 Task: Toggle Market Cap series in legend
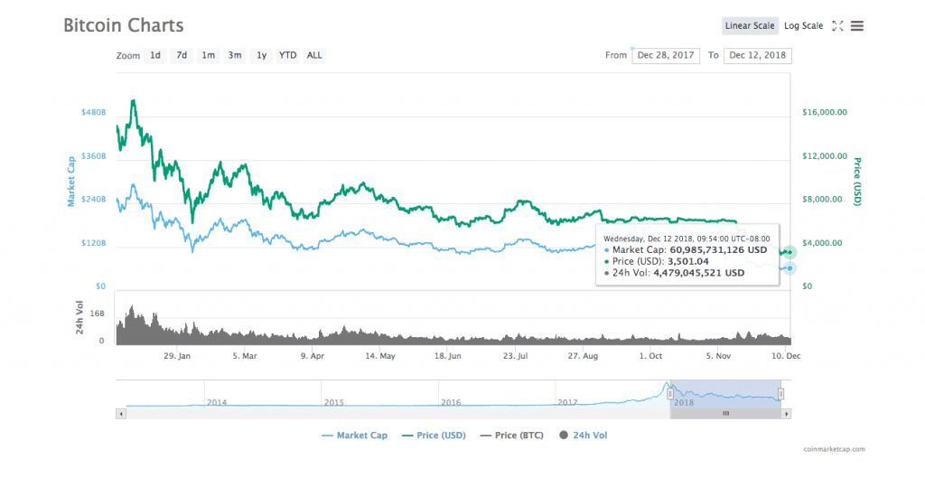click(354, 436)
